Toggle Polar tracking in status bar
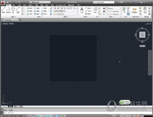 [x=39, y=116]
